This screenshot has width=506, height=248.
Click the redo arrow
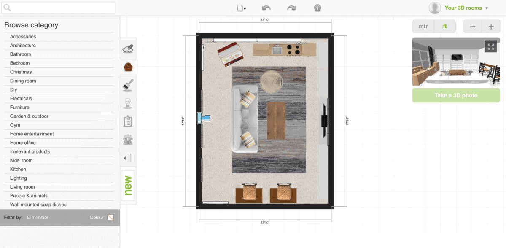click(291, 8)
